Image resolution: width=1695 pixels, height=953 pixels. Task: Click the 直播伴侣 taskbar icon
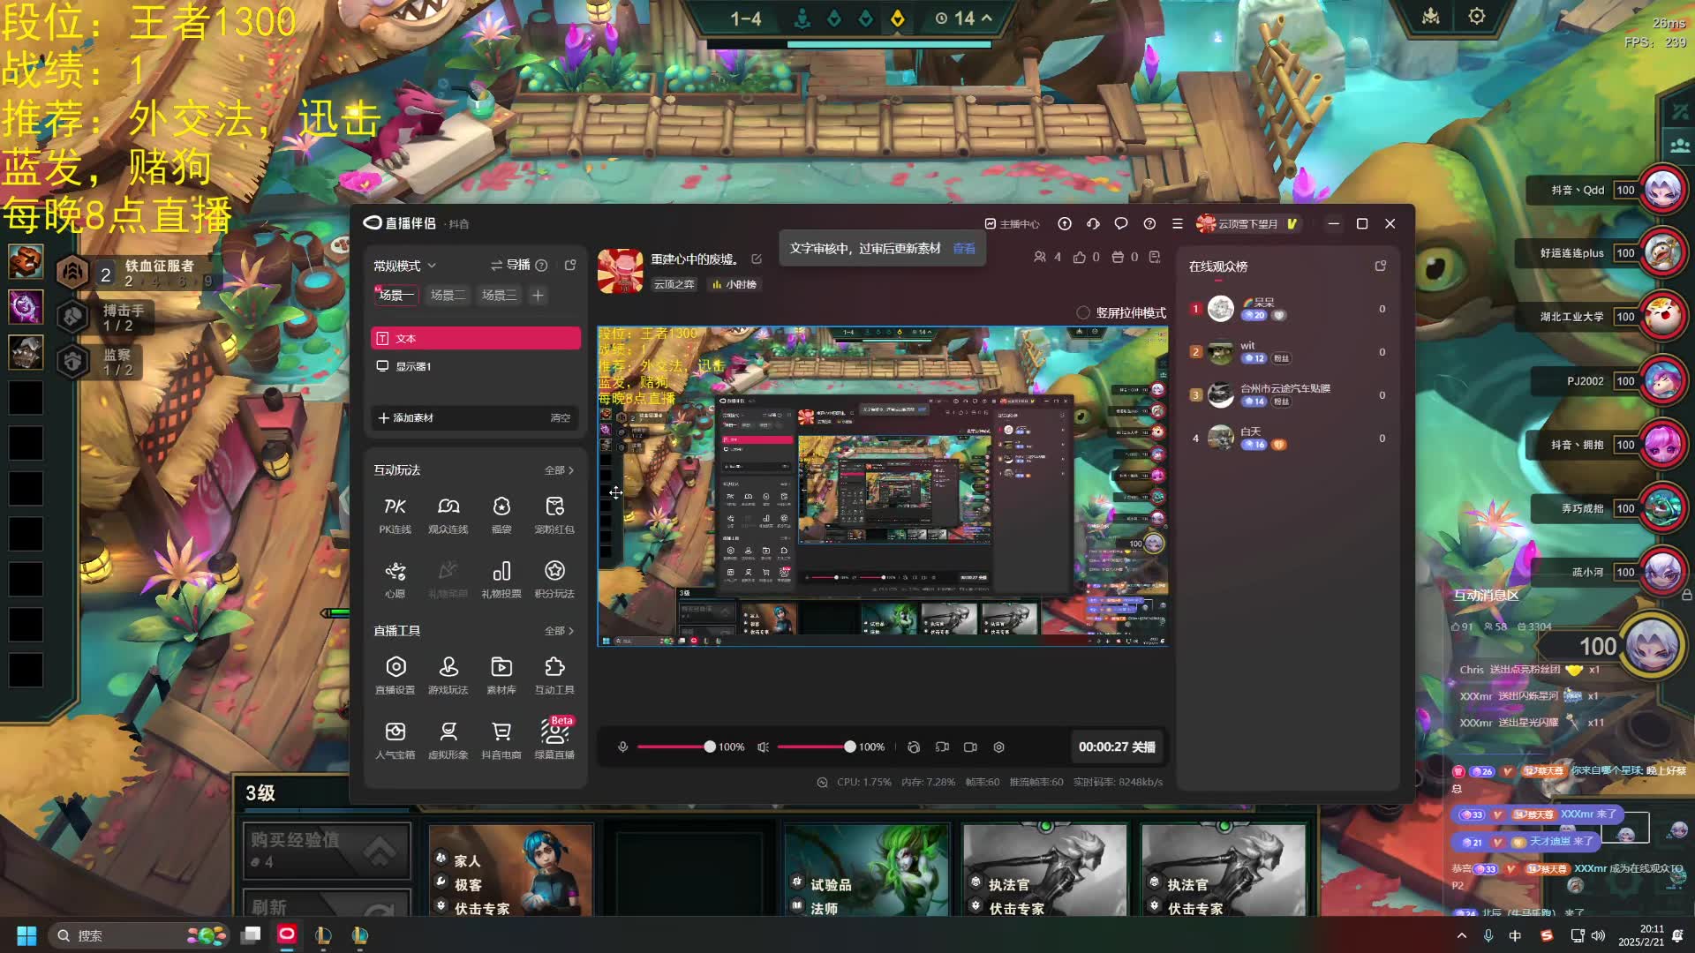click(x=287, y=934)
